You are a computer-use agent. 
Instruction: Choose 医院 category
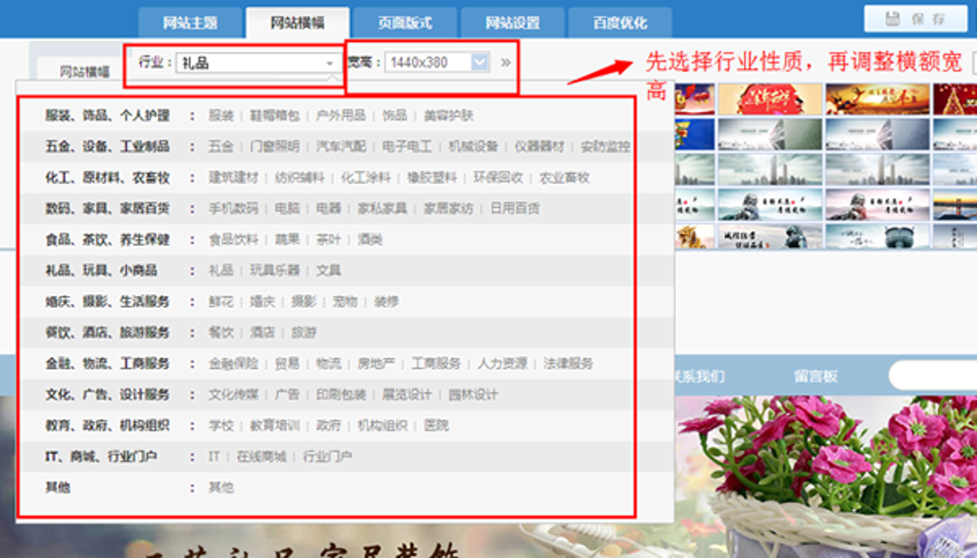437,426
